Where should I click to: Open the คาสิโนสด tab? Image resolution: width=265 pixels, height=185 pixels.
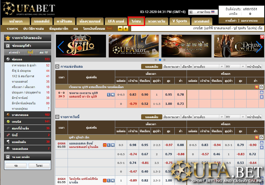[64, 21]
